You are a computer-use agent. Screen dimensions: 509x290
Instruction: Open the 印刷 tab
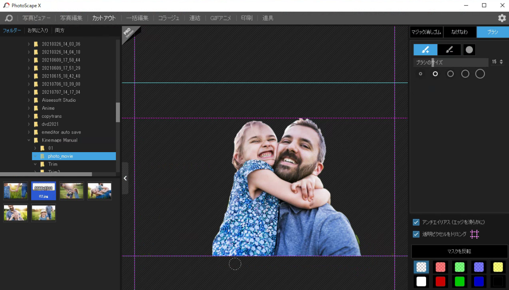pos(247,18)
